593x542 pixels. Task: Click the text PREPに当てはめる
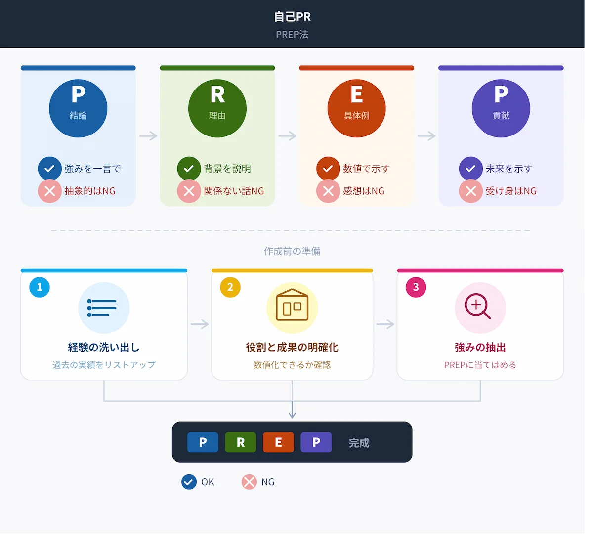tap(480, 365)
